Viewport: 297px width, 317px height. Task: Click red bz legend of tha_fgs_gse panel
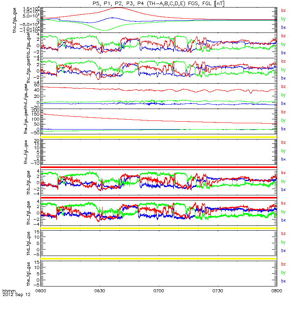284,11
